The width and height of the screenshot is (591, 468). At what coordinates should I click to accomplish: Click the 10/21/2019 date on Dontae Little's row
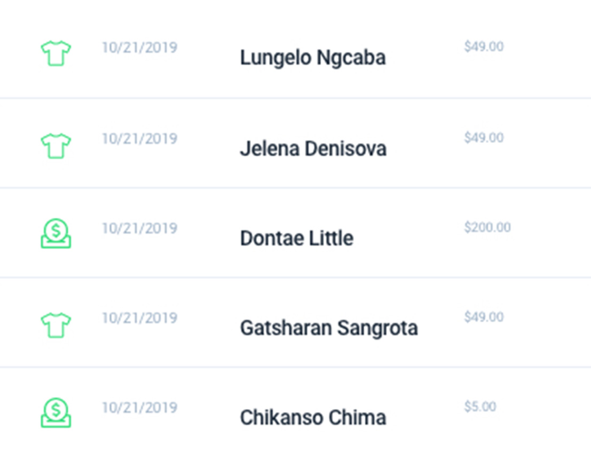point(139,229)
